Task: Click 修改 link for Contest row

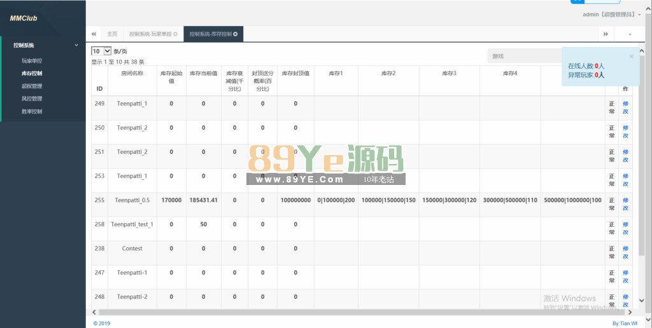Action: (x=625, y=252)
